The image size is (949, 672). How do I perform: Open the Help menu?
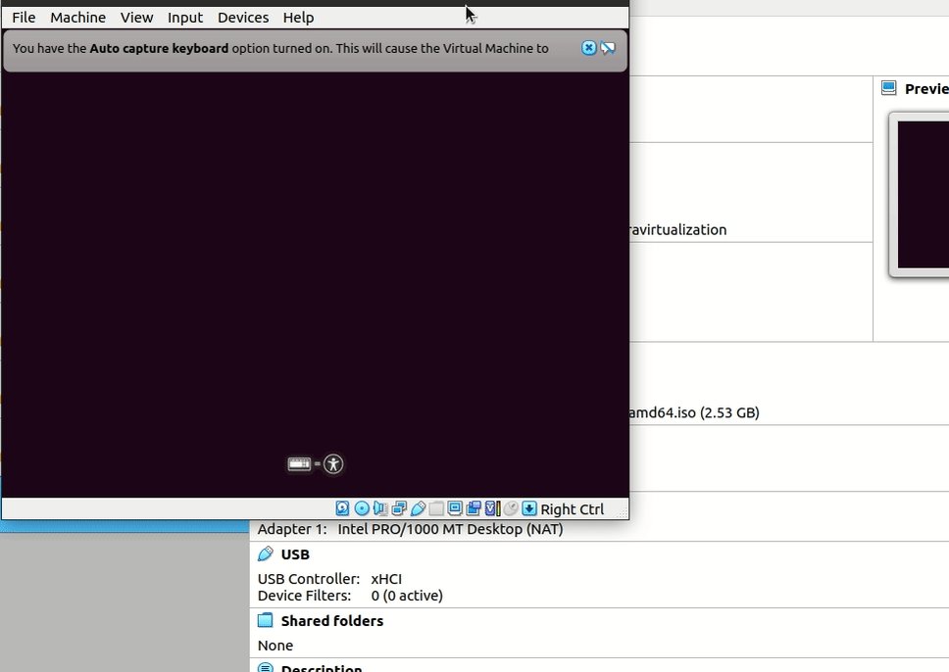(x=298, y=18)
